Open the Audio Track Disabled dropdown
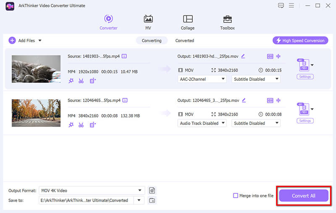Screen dimensions: 336x213 click(202, 123)
